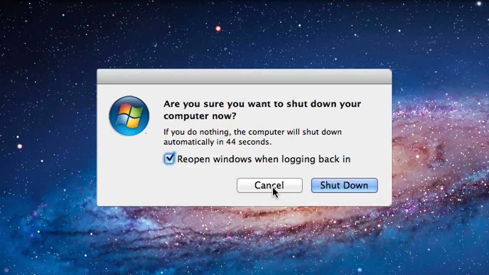Cancel the shut down dialog
The image size is (489, 275).
pyautogui.click(x=269, y=185)
